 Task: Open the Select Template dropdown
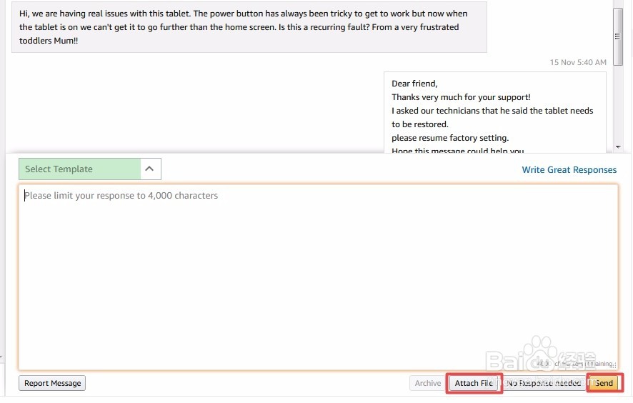(x=80, y=169)
